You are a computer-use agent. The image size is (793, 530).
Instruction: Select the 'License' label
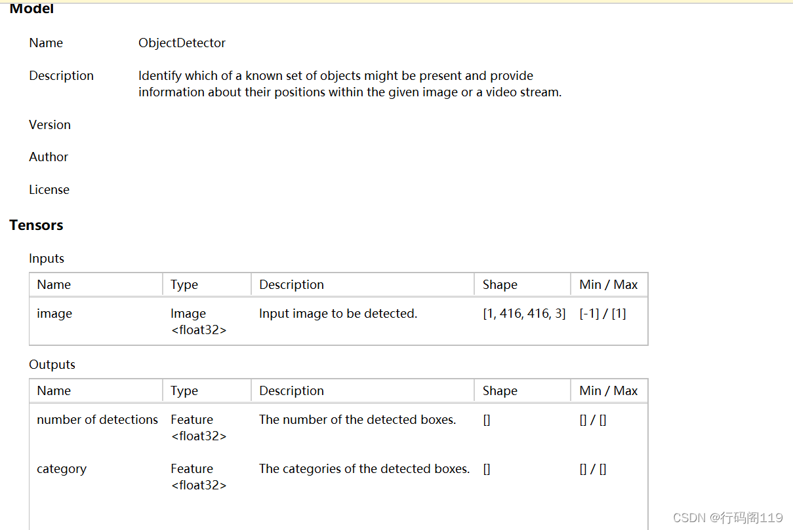[49, 190]
